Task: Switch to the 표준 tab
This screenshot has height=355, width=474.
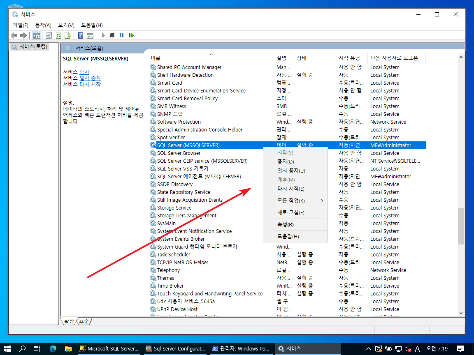Action: coord(84,321)
